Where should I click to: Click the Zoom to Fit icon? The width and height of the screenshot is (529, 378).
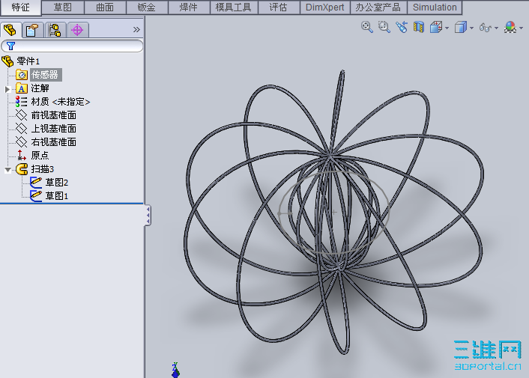[x=367, y=28]
